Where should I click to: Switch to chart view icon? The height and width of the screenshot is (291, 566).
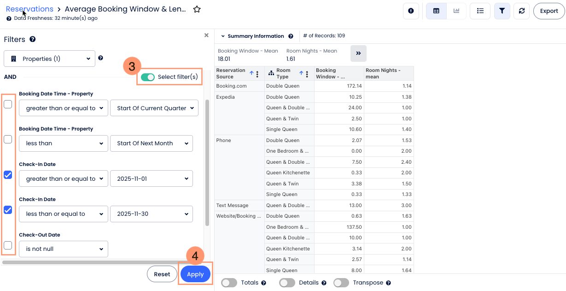pyautogui.click(x=456, y=11)
